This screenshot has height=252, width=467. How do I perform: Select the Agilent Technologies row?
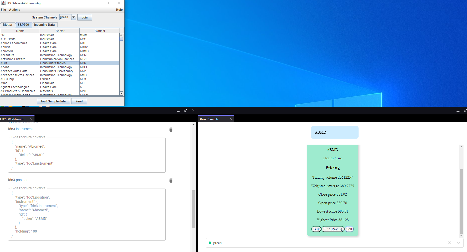pyautogui.click(x=60, y=87)
